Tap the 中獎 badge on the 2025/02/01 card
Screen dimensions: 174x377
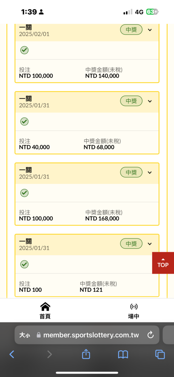click(131, 30)
